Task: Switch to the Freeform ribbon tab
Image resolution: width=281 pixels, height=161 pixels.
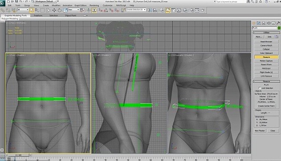Action: click(x=38, y=16)
